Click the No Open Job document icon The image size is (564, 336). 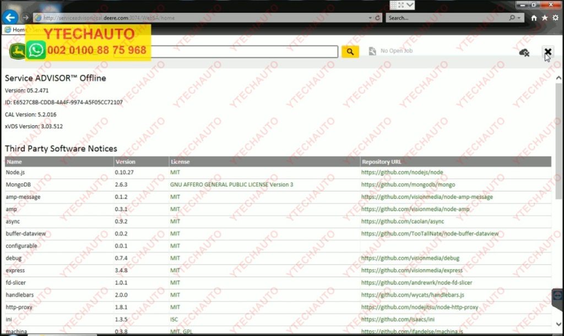pos(372,51)
